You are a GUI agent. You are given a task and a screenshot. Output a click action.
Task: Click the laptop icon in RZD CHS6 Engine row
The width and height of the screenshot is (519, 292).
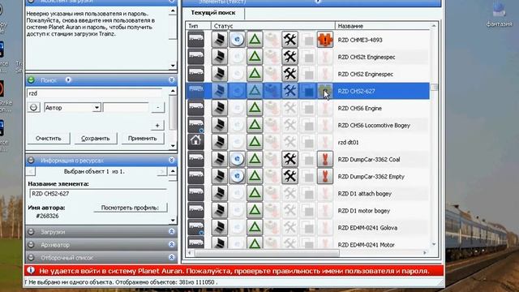220,108
